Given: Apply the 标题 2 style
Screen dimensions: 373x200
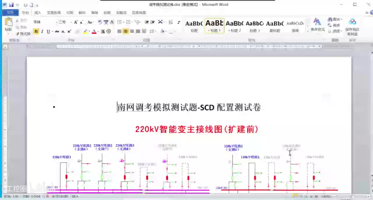Looking at the screenshot, I should pos(235,26).
